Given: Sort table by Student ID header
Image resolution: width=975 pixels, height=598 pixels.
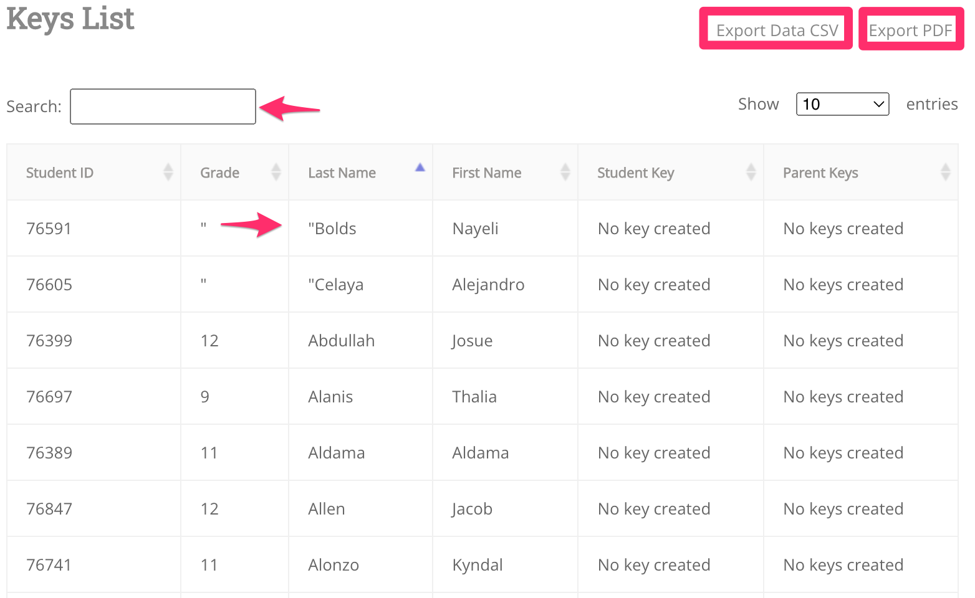Looking at the screenshot, I should [60, 173].
